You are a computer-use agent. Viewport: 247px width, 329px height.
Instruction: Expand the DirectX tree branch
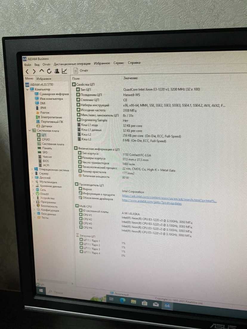click(33, 194)
